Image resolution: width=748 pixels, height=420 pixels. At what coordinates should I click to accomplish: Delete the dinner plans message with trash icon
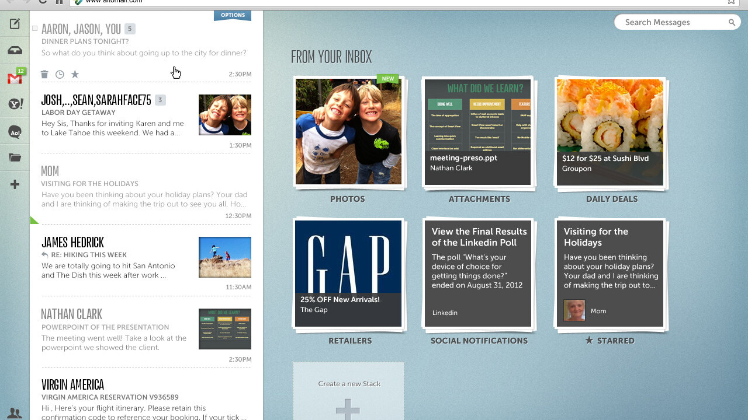click(x=44, y=74)
